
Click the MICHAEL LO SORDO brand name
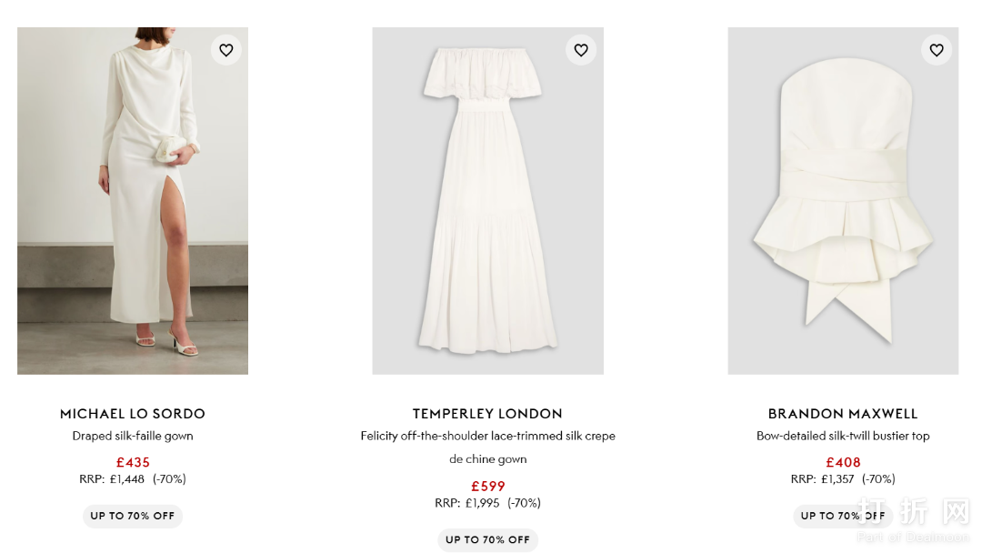[x=133, y=414]
